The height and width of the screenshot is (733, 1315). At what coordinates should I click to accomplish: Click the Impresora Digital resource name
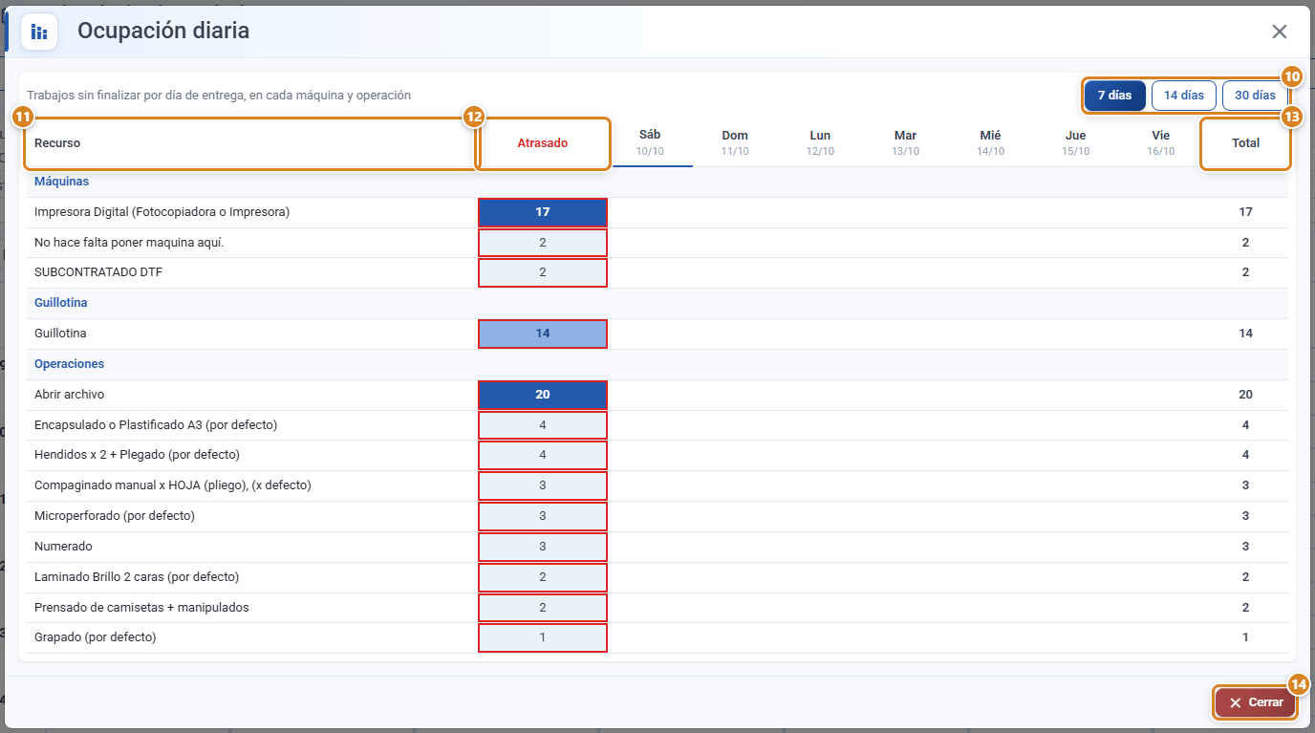coord(162,212)
